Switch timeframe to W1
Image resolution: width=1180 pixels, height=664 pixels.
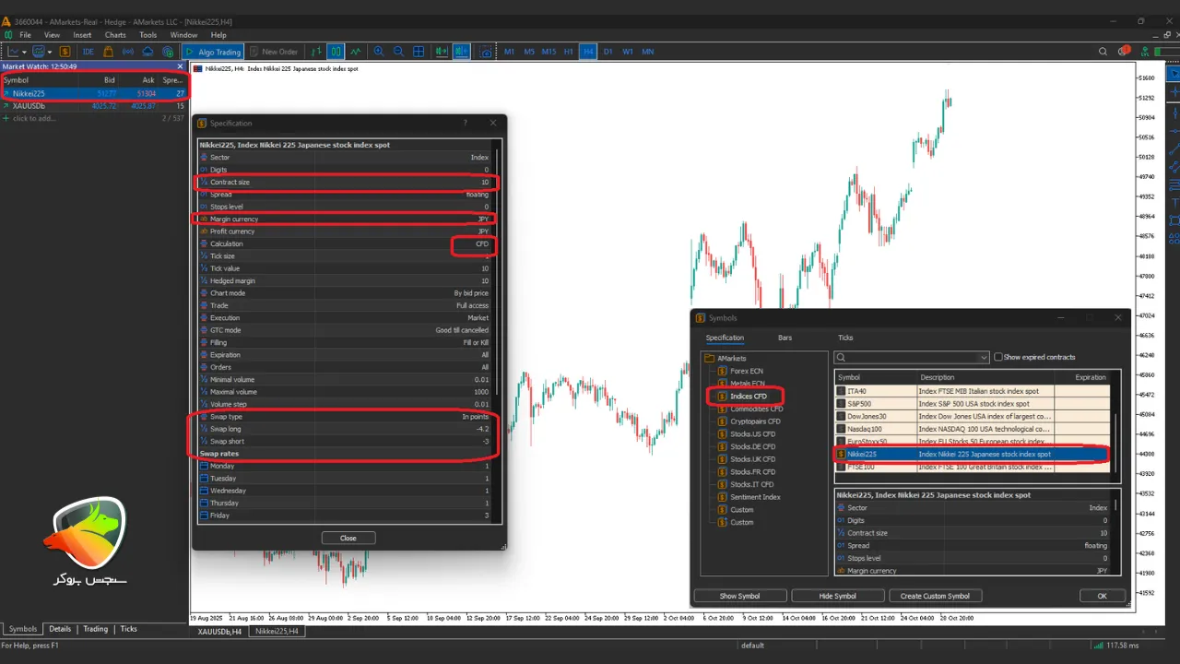click(x=628, y=52)
